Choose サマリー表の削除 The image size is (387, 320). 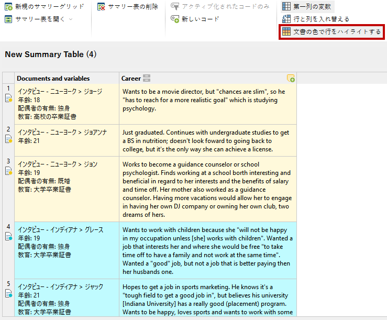(x=128, y=7)
